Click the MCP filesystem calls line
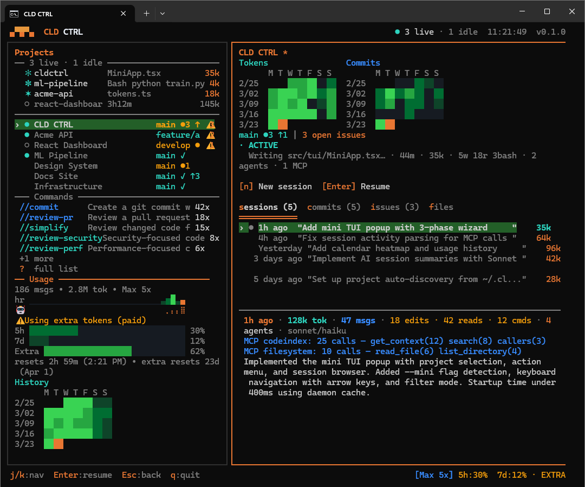The image size is (585, 487). [382, 351]
